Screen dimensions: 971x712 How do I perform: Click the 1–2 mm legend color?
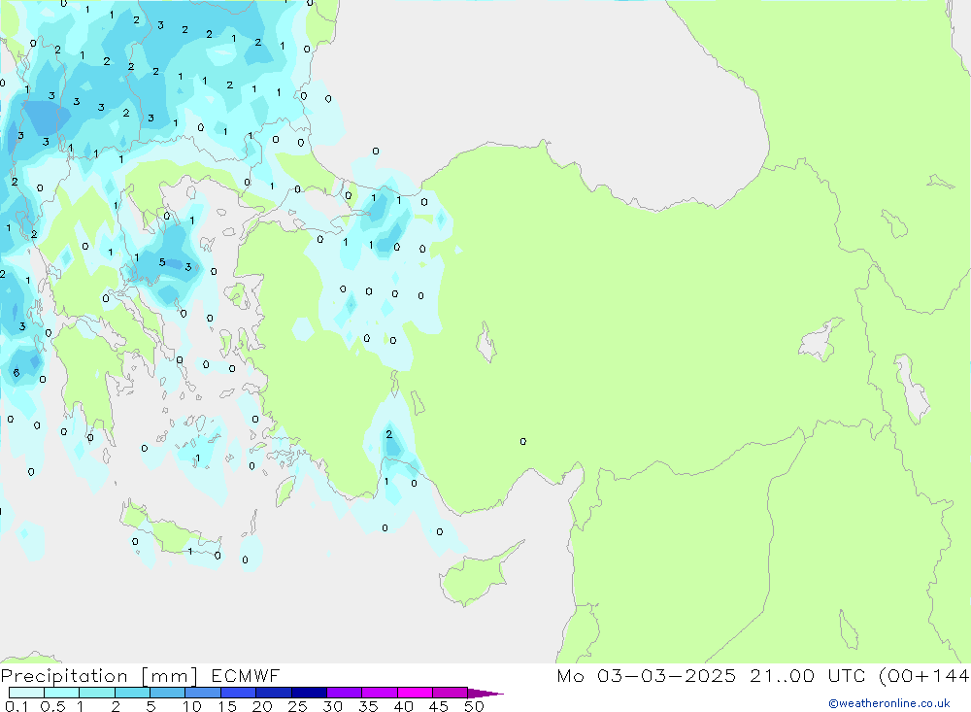[x=97, y=693]
